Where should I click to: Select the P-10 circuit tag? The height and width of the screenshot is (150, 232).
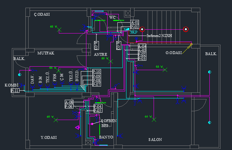click(96, 72)
